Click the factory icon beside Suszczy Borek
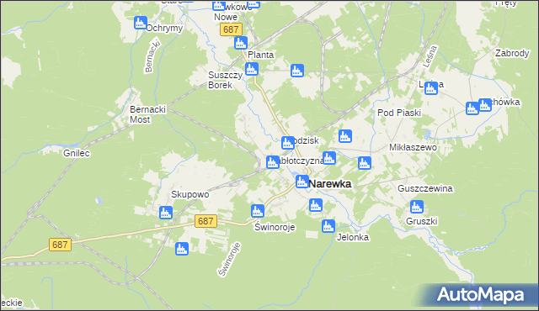The image size is (539, 311). tap(252, 69)
